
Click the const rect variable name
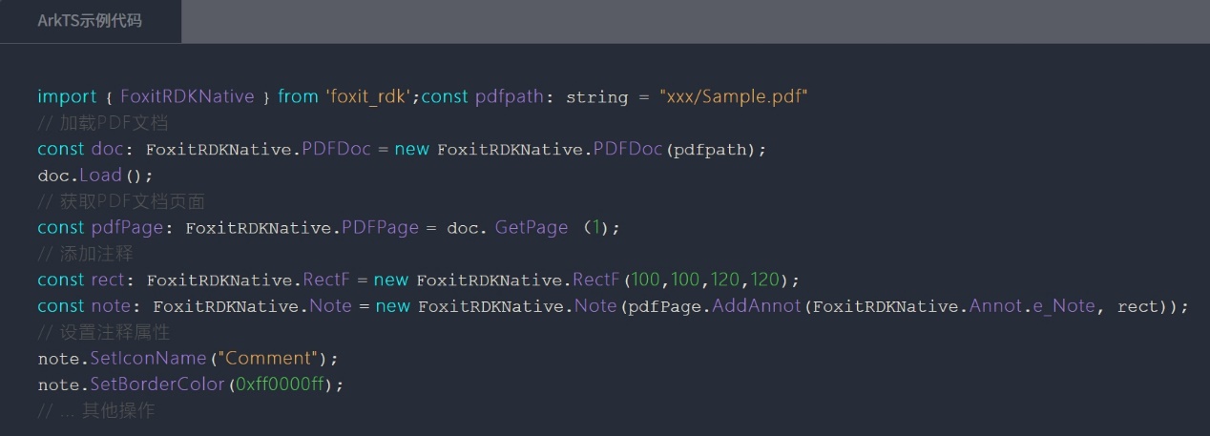click(x=109, y=280)
